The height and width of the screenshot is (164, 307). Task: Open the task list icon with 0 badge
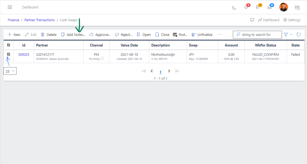258,7
